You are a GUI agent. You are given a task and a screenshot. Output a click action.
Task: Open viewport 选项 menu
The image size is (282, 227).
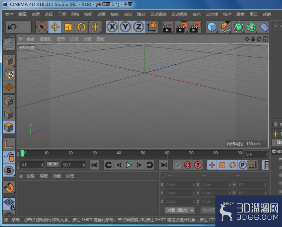74,39
